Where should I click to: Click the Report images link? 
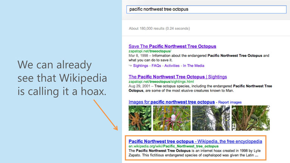230,102
